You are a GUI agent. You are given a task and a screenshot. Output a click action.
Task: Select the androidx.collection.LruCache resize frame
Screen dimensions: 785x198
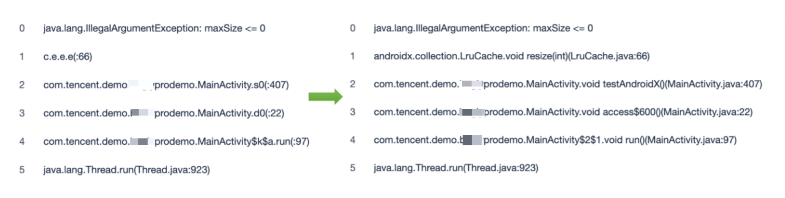[x=511, y=56]
